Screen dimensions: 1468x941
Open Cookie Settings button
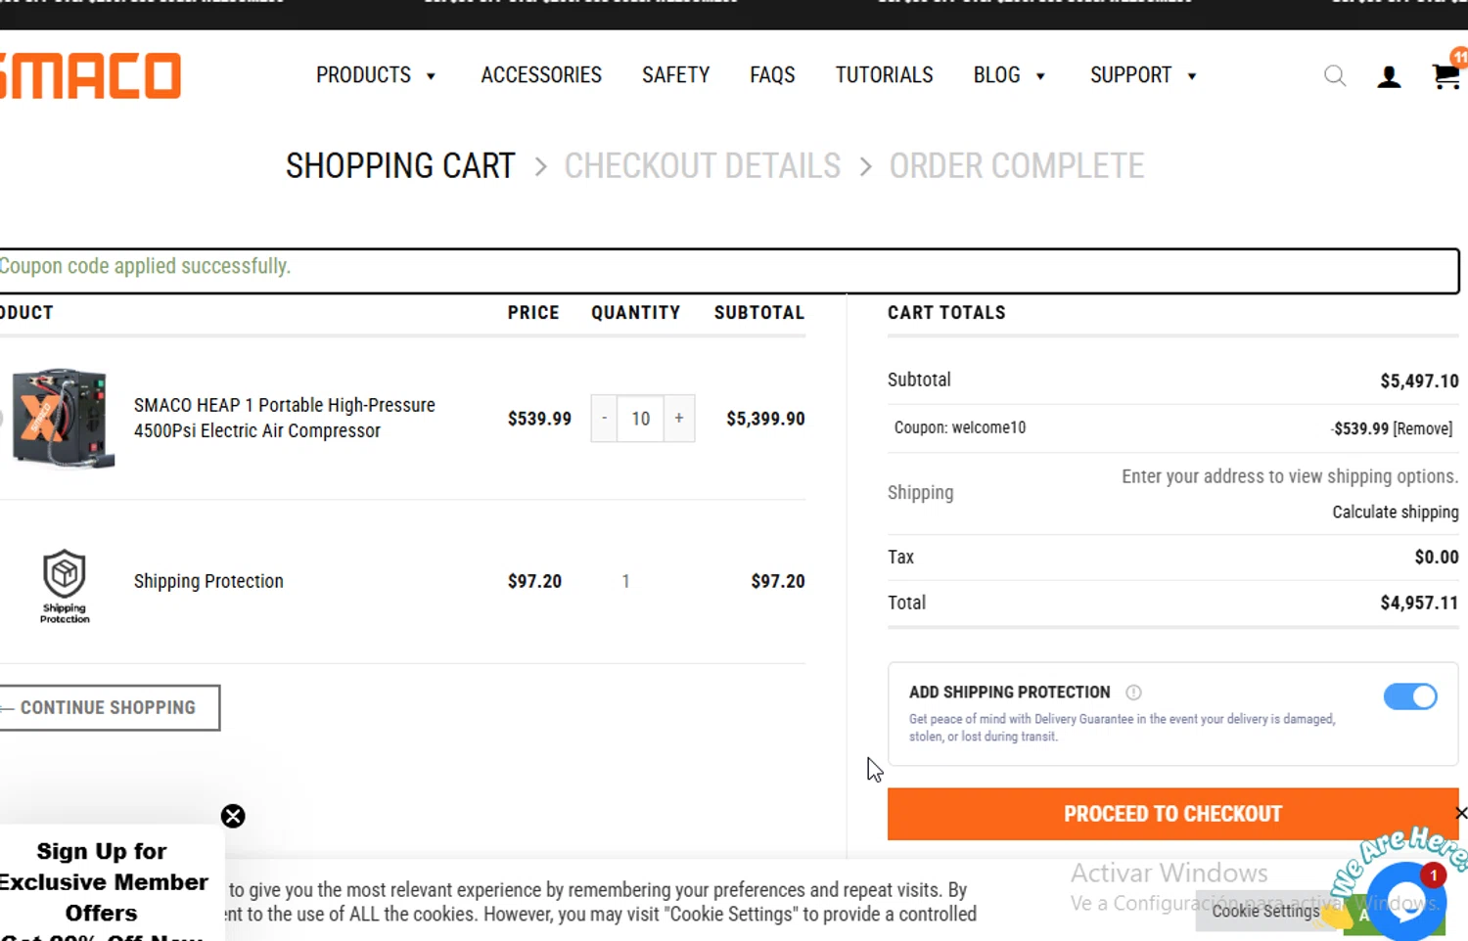pos(1265,911)
